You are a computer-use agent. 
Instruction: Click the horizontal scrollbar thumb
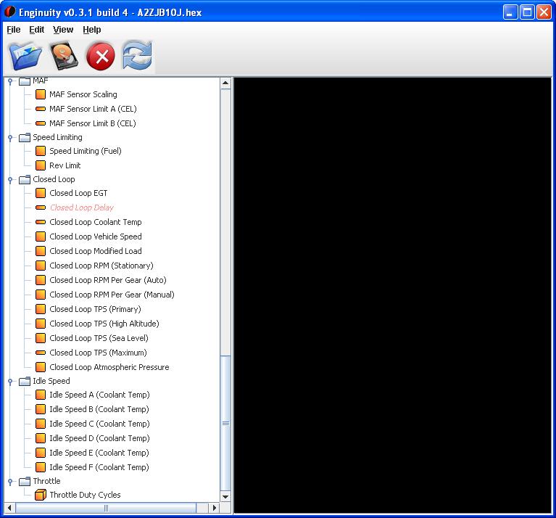click(106, 508)
